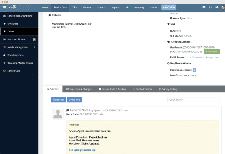Click the Tickets tag icon in sidebar
225x154 pixels.
[4, 32]
